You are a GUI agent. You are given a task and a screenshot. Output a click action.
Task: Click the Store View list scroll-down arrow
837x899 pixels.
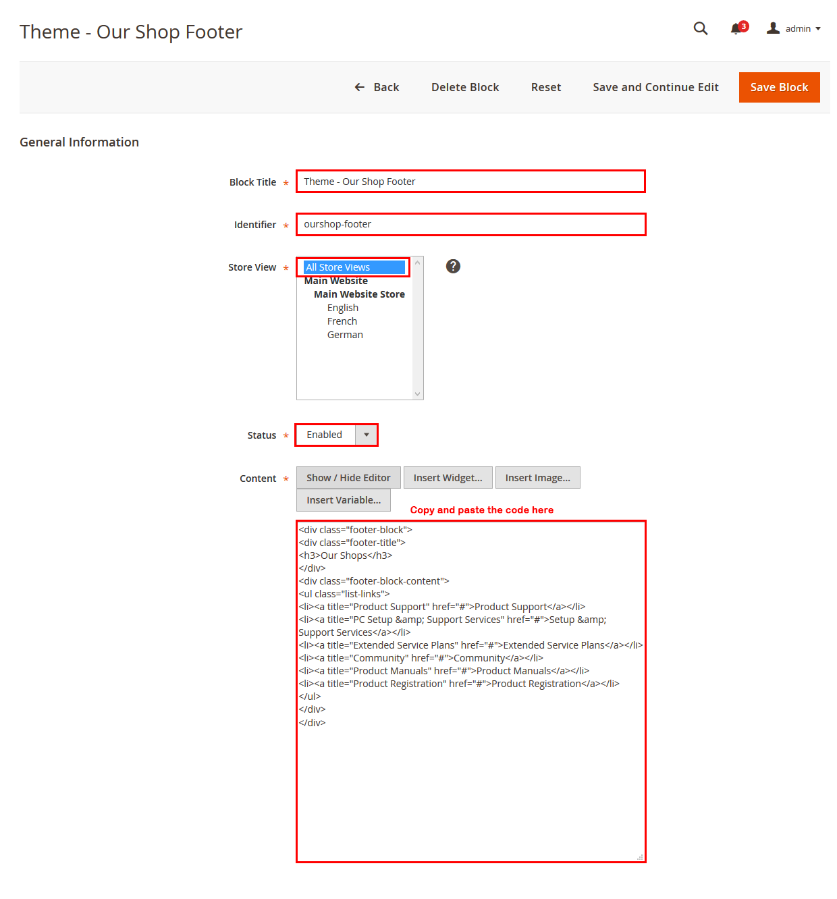pyautogui.click(x=418, y=394)
